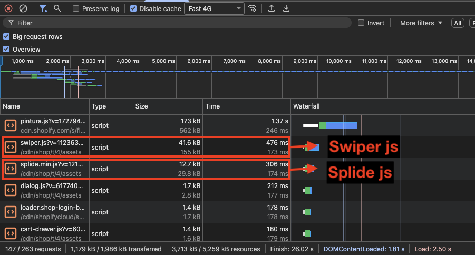Viewport: 475px width, 255px height.
Task: Select the All request type filter
Action: point(458,23)
